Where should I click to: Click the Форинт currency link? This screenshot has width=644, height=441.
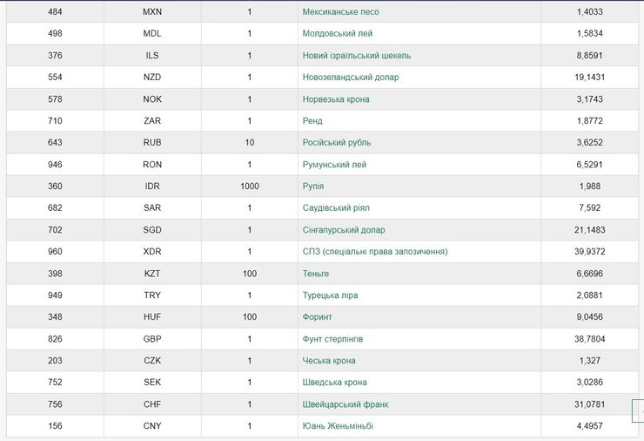tap(318, 317)
